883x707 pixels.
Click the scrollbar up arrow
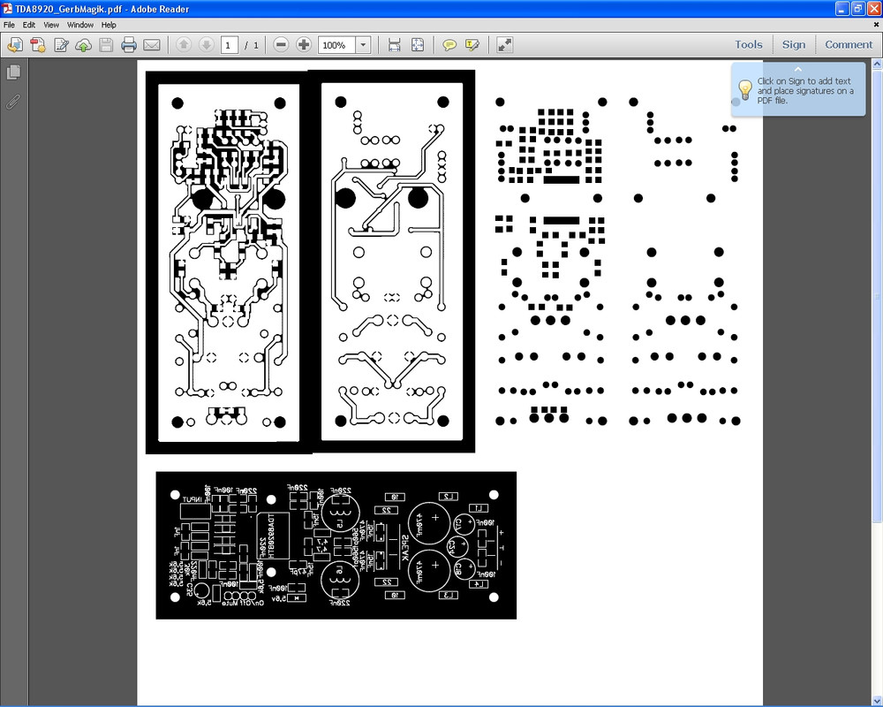878,65
